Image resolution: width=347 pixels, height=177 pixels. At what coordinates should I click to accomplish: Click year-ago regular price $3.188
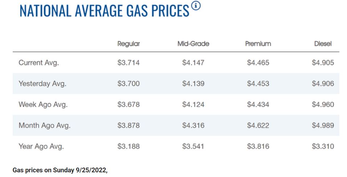[x=128, y=147]
